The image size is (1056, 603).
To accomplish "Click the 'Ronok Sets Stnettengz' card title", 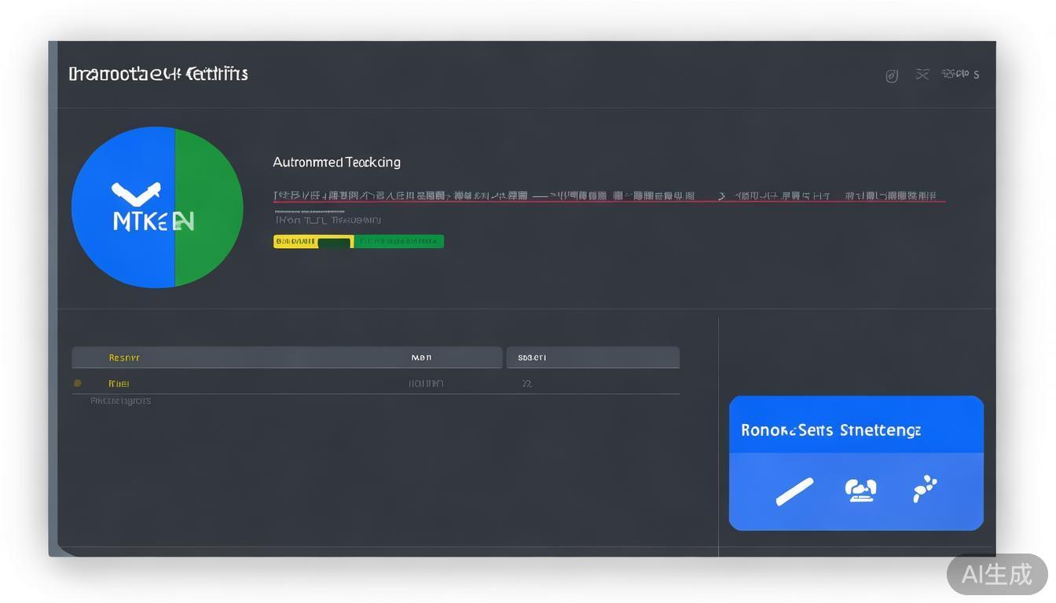I will [830, 430].
